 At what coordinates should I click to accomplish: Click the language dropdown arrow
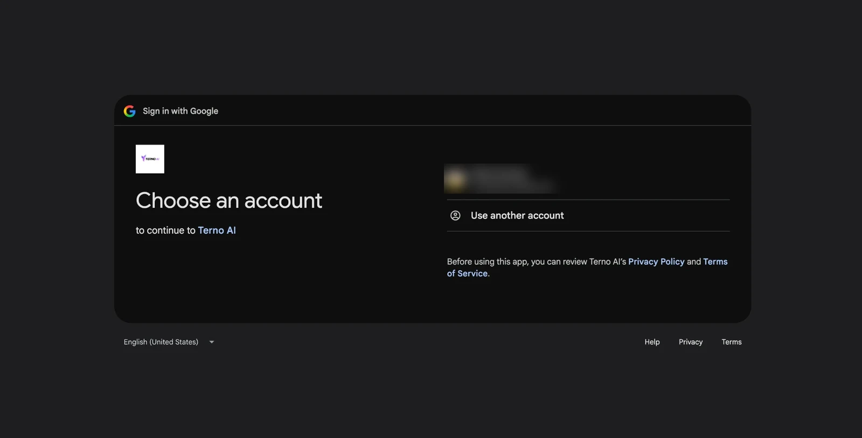point(212,342)
